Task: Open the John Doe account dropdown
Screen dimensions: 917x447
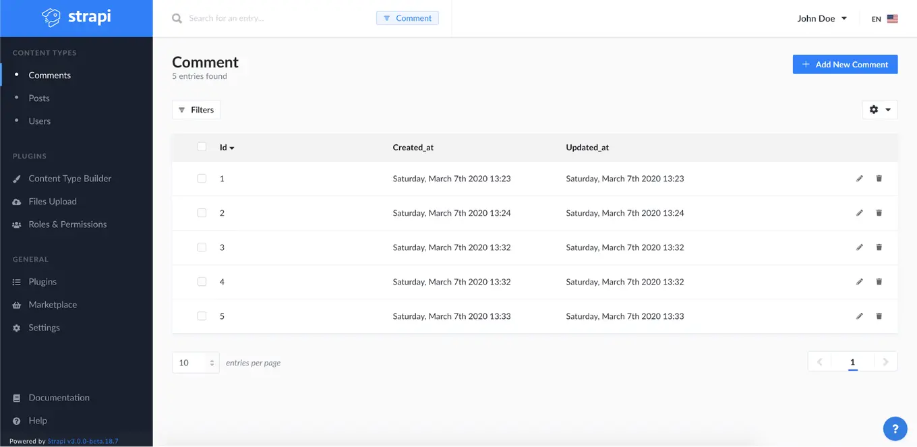Action: pos(821,18)
